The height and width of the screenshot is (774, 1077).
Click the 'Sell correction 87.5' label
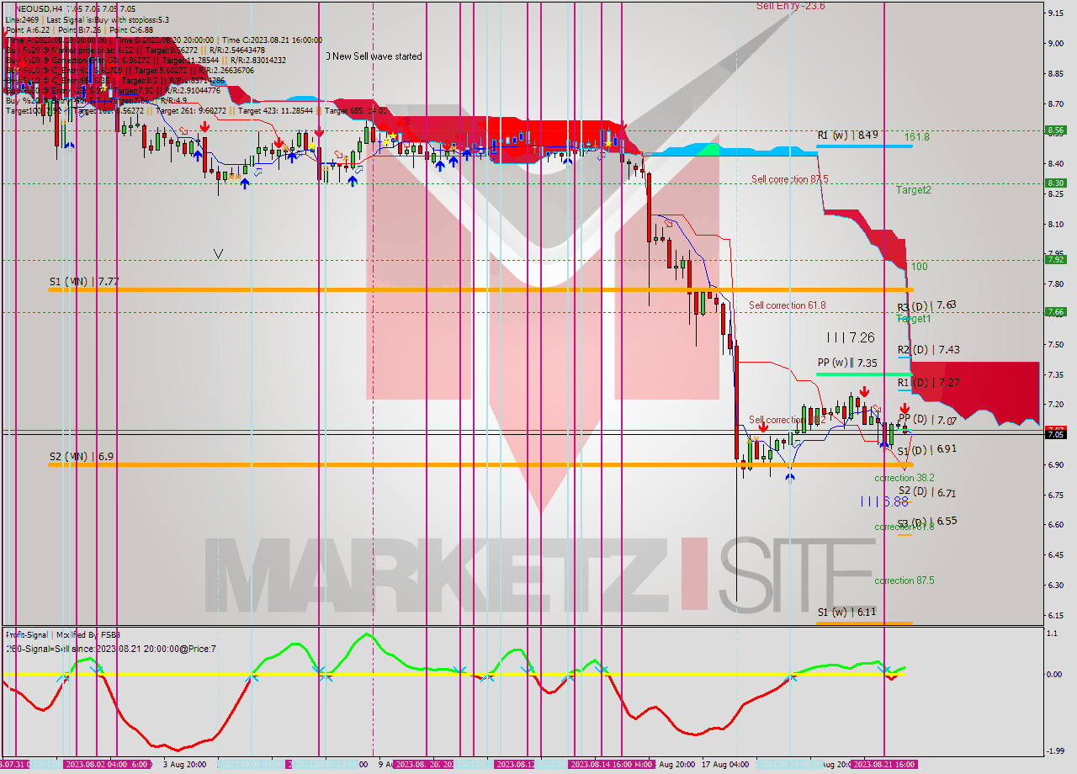(789, 179)
